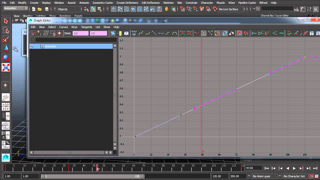Screen dimensions: 320x180
Task: Click the Free Tangent Weight icon
Action: pyautogui.click(x=210, y=33)
